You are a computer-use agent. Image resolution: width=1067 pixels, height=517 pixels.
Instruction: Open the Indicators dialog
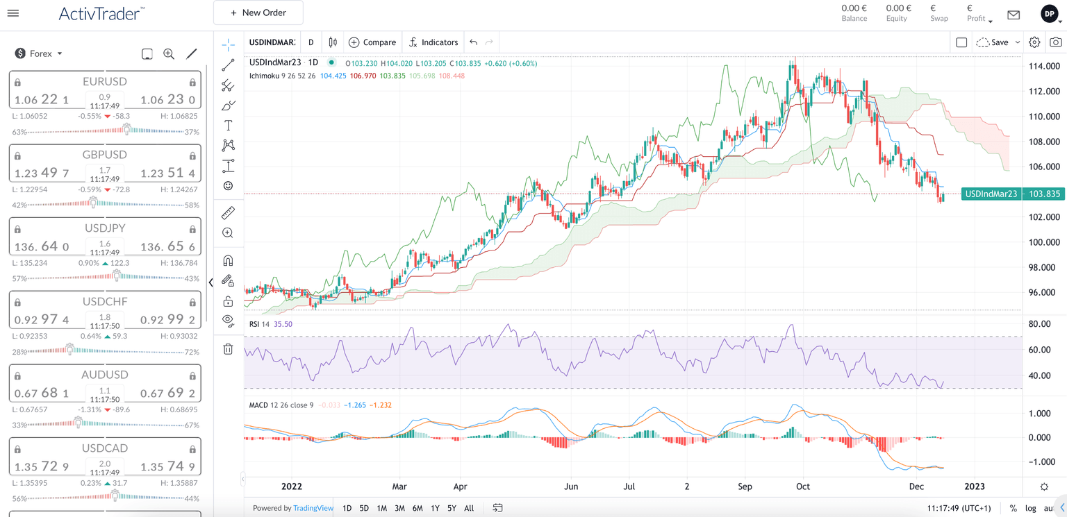pos(433,42)
